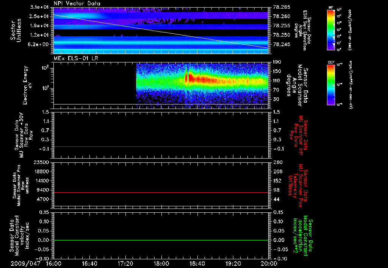Click the 'MU Scanner +30V Raw Data' label
This screenshot has height=268, width=388.
(23, 135)
